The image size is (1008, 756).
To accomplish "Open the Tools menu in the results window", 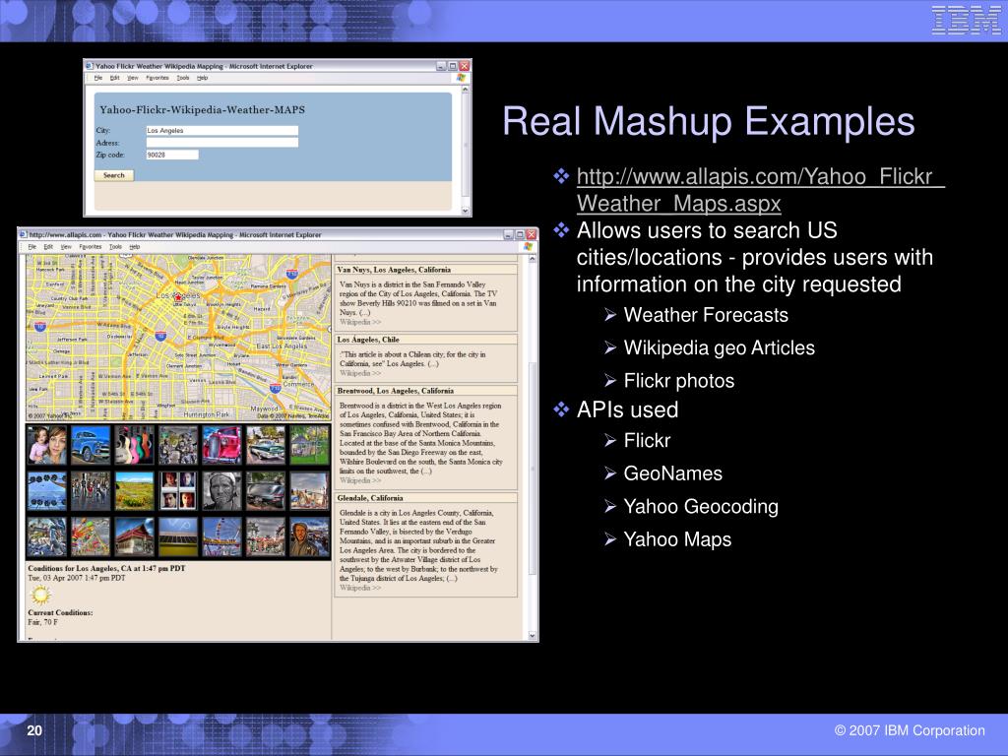I will (x=116, y=247).
